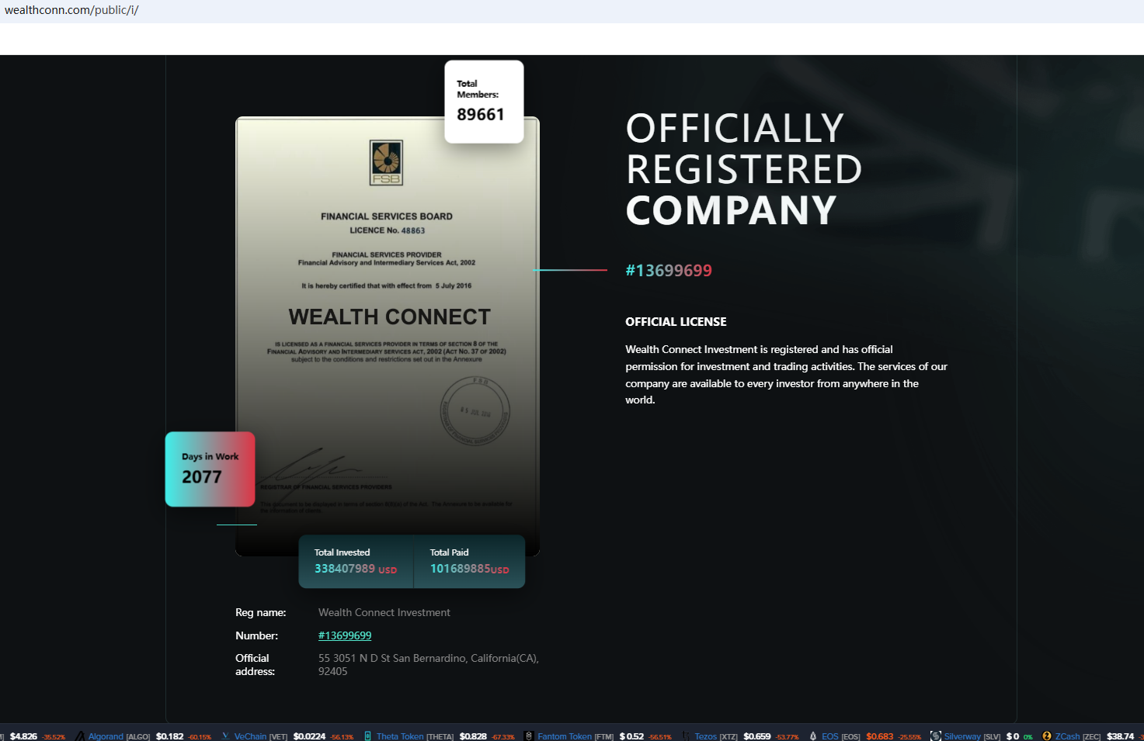Click the Tezos price $0.659

[x=757, y=736]
